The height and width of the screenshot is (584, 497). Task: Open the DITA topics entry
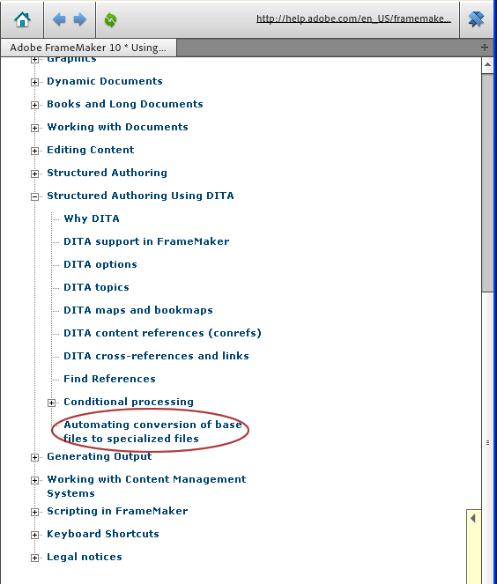[96, 287]
